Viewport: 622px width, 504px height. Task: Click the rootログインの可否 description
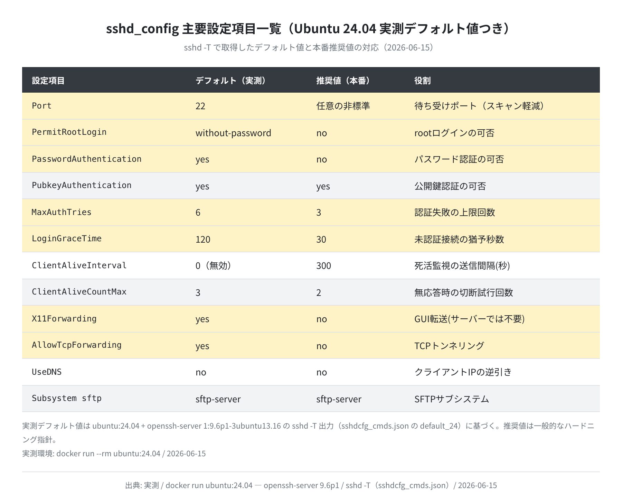[454, 133]
